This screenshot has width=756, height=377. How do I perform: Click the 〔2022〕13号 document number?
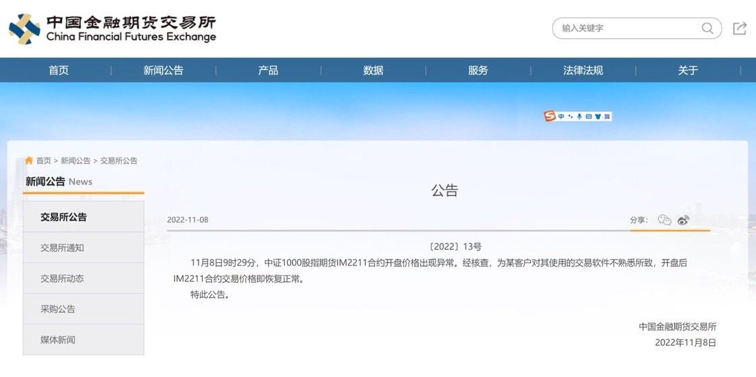click(455, 247)
